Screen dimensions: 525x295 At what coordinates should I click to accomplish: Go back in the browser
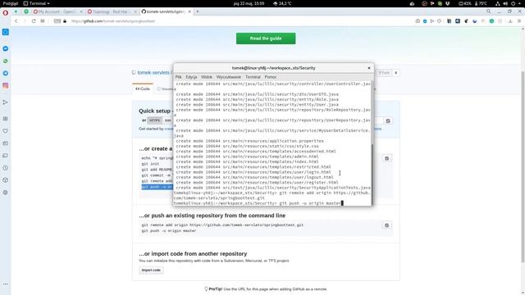coord(16,20)
